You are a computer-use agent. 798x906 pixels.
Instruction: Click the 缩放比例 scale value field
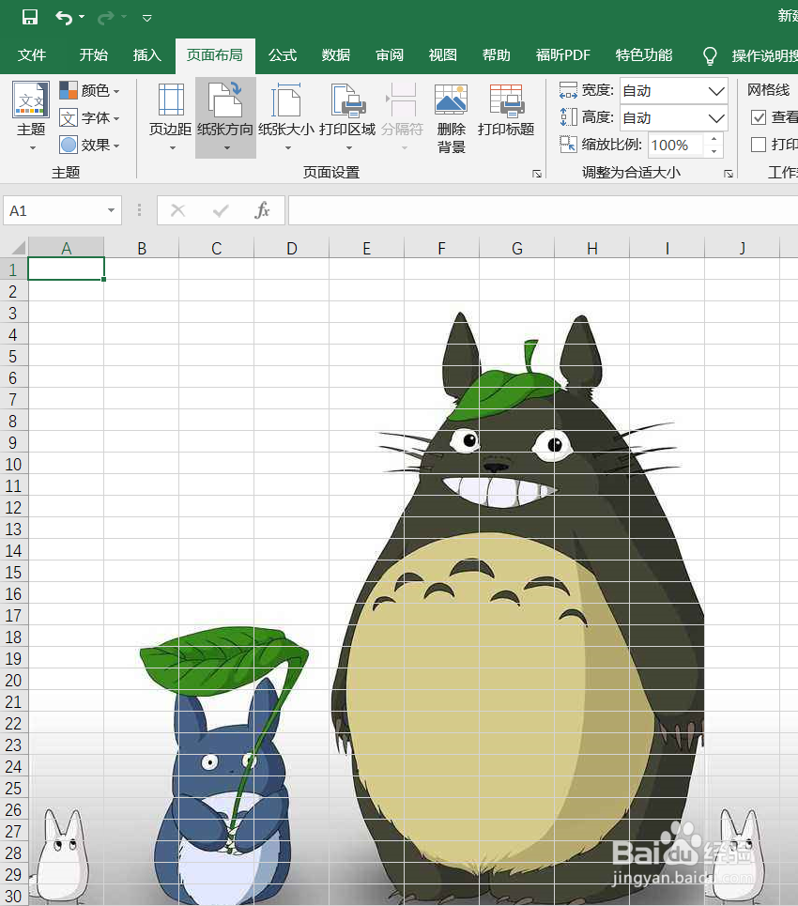[675, 145]
